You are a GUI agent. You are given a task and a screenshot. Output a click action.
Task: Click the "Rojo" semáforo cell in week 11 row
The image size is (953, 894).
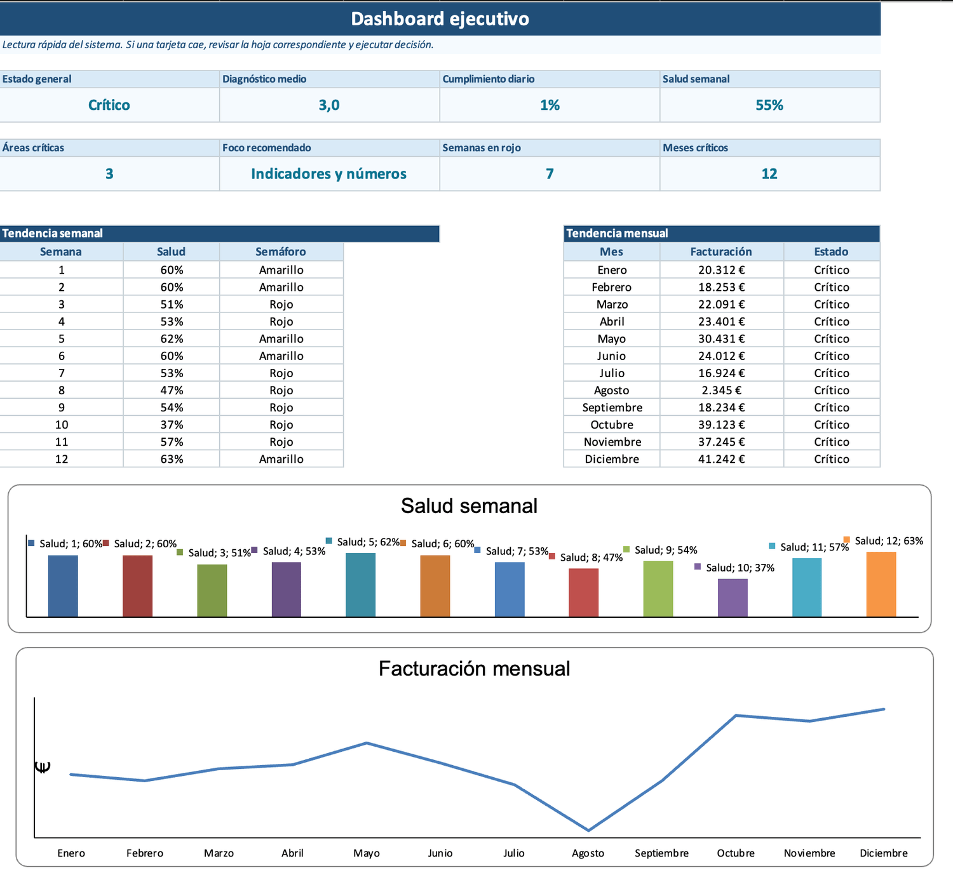coord(281,441)
